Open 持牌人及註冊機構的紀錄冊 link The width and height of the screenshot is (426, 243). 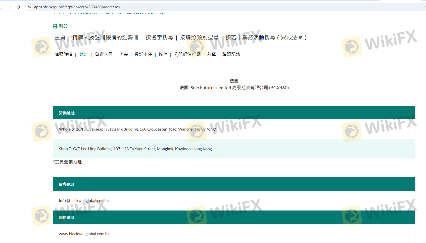tap(105, 37)
